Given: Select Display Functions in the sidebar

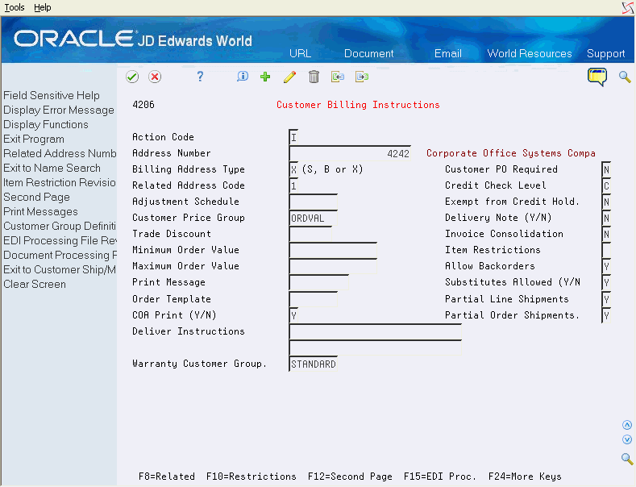Looking at the screenshot, I should pyautogui.click(x=46, y=125).
